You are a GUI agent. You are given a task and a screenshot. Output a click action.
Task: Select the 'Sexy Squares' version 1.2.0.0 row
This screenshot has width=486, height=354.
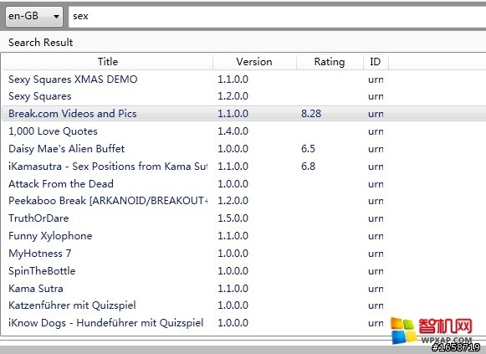(244, 96)
